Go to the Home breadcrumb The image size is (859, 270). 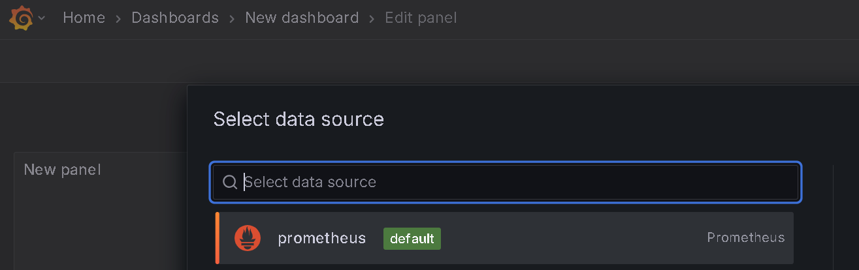pos(84,18)
